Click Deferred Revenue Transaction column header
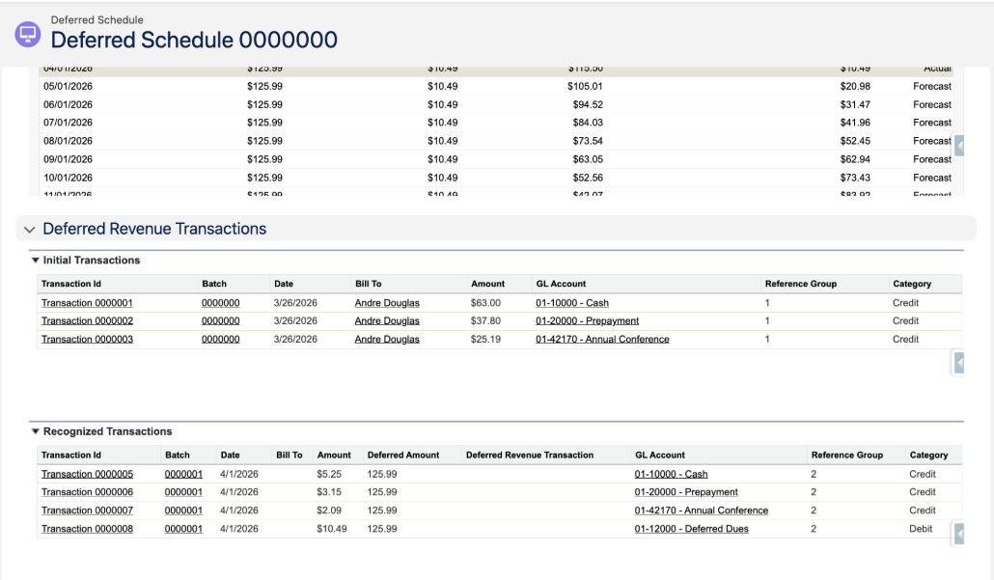The image size is (994, 580). click(x=530, y=456)
